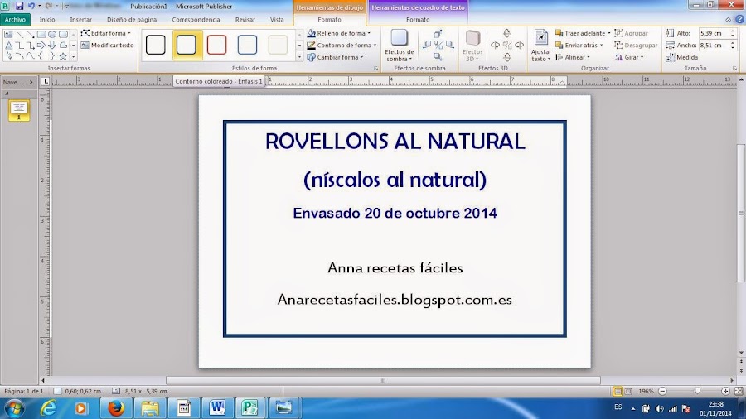
Task: Select the isosceles triangle shape
Action: [x=8, y=46]
